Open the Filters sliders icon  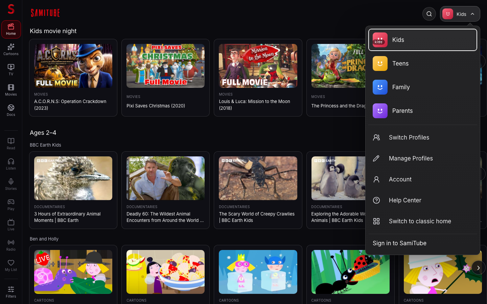11,292
